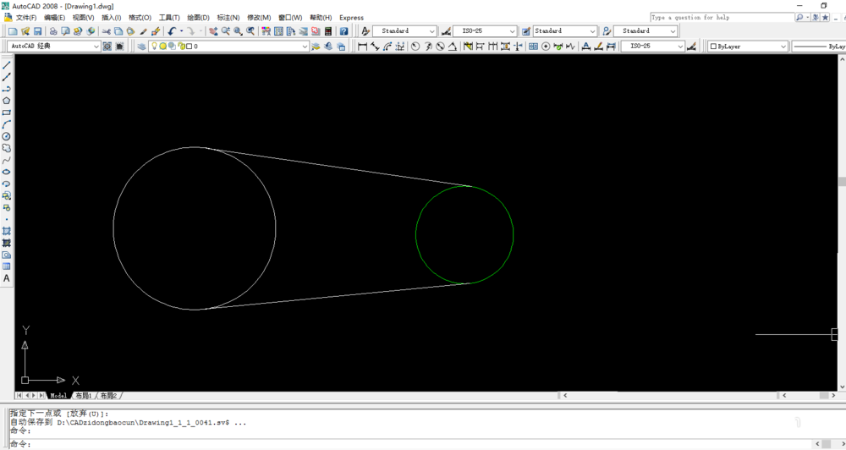Viewport: 846px width, 450px height.
Task: Choose the Rectangle draw tool
Action: [7, 112]
